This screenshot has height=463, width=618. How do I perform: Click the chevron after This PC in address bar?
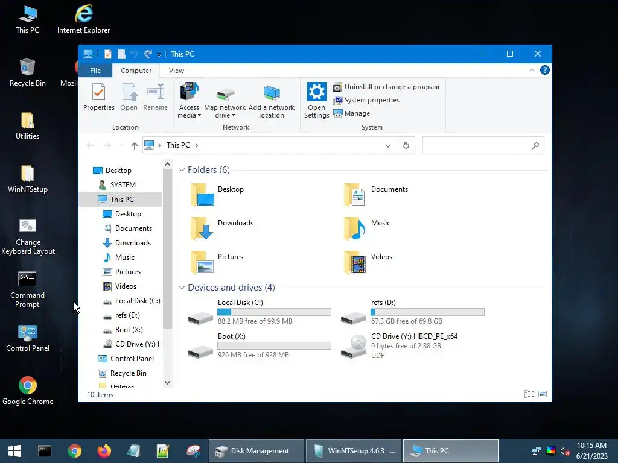tap(197, 145)
